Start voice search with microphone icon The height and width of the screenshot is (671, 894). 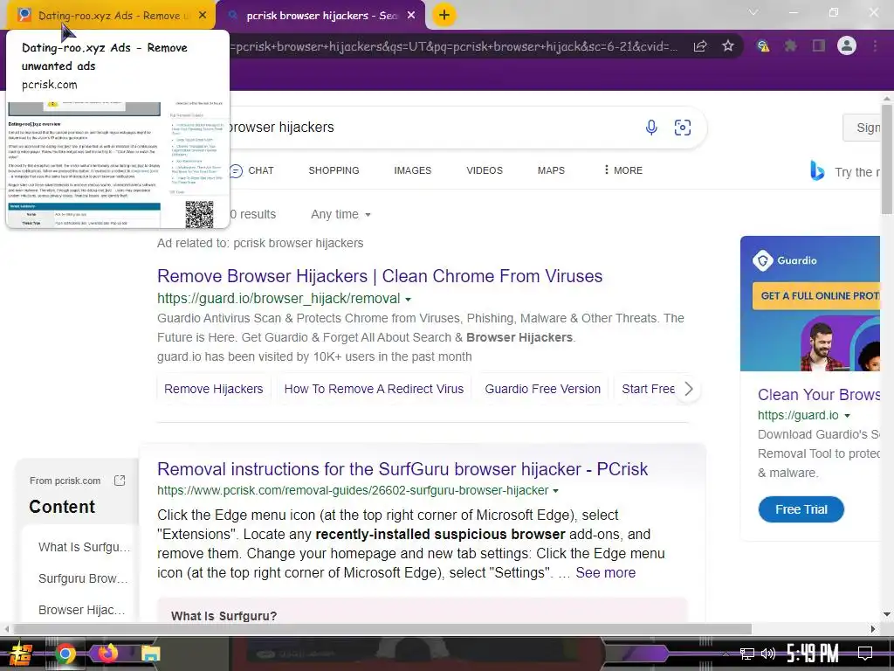[x=651, y=128]
